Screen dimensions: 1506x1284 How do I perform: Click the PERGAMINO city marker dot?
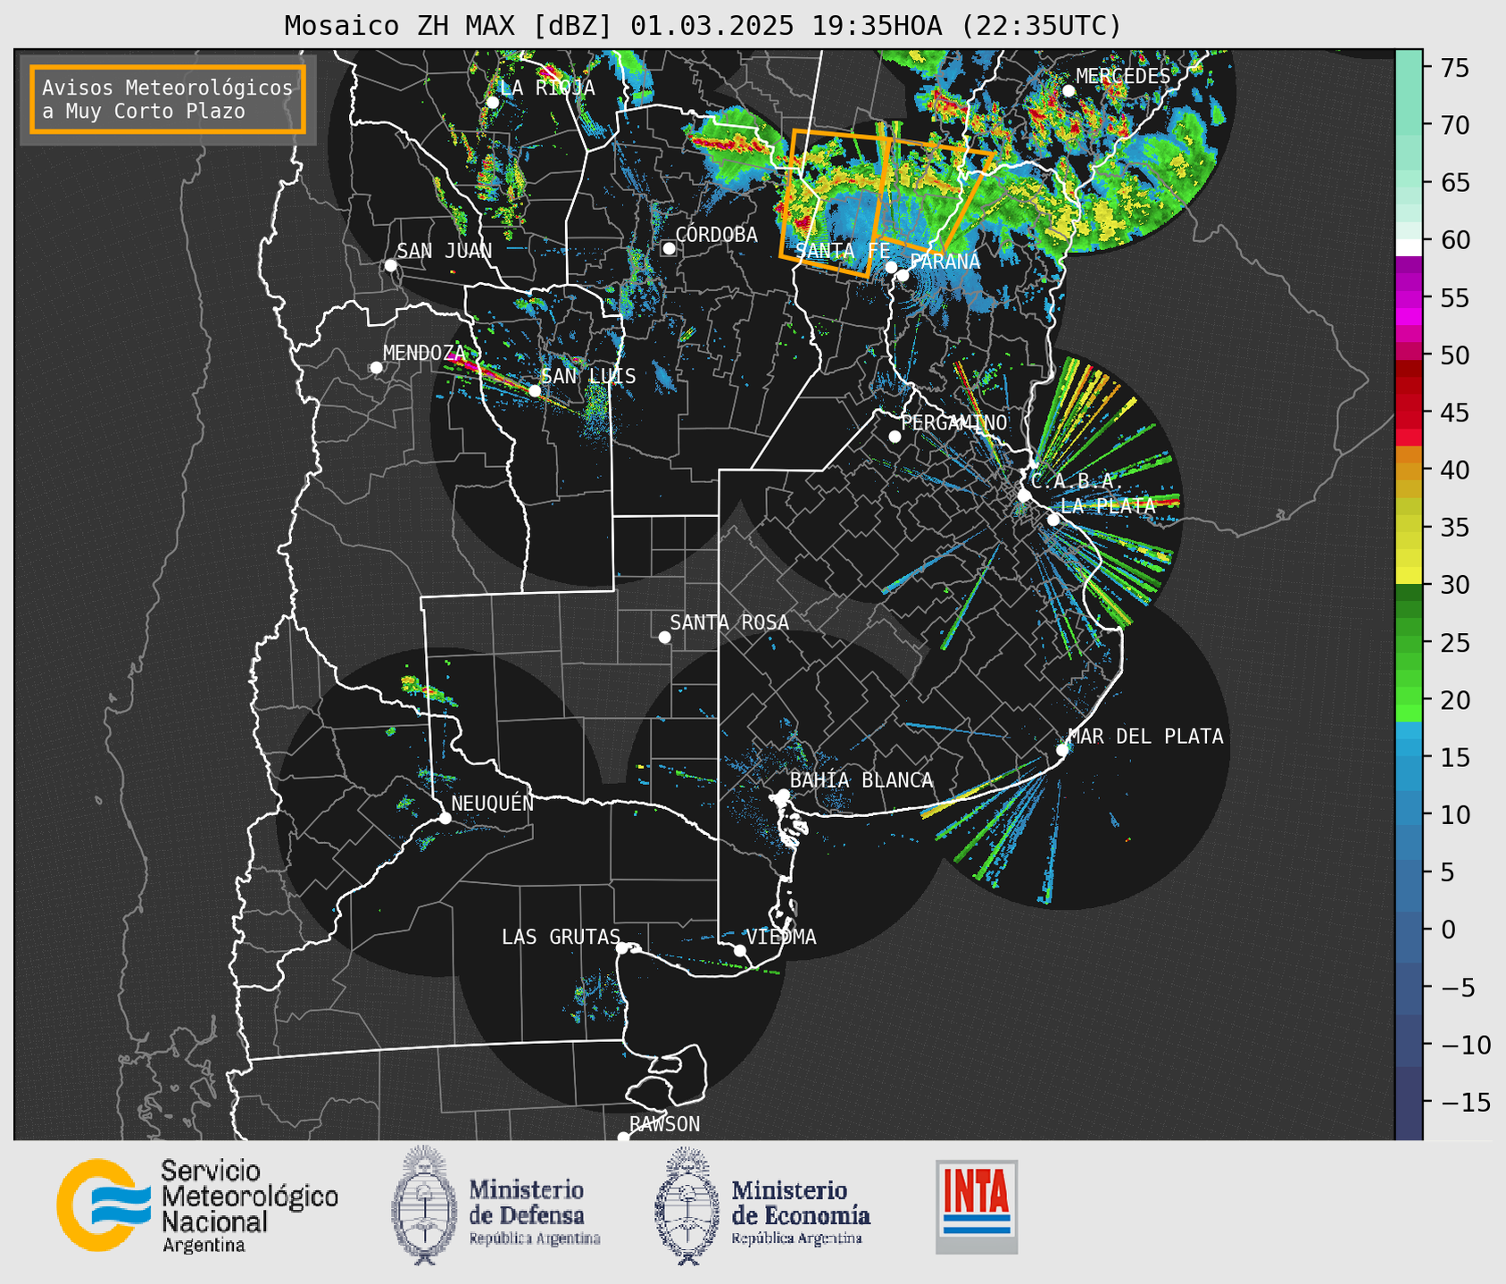pos(894,437)
